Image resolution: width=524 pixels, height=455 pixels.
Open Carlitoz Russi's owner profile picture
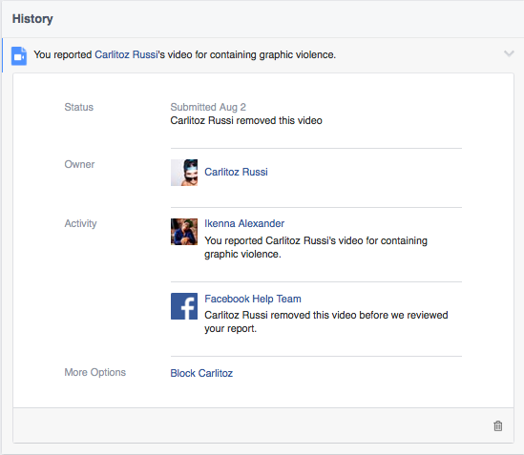pyautogui.click(x=184, y=173)
